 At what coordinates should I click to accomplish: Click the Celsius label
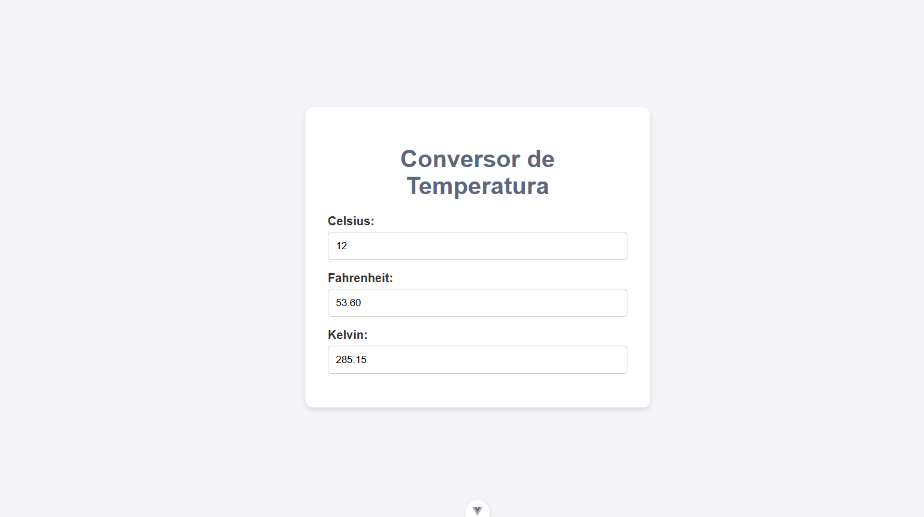[351, 221]
